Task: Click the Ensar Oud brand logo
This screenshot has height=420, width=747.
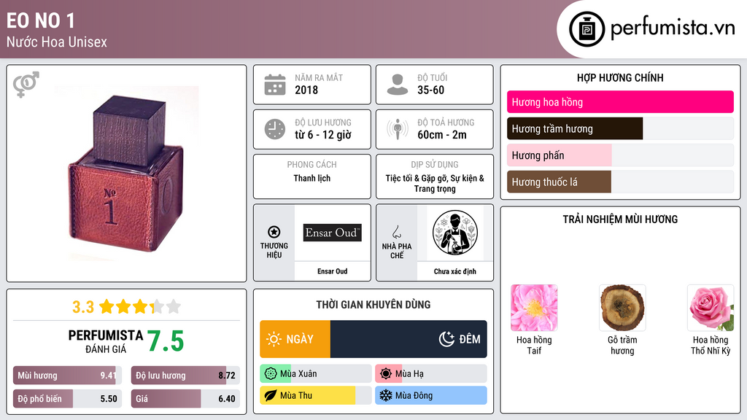Action: [333, 233]
